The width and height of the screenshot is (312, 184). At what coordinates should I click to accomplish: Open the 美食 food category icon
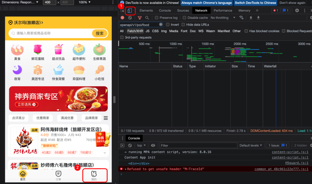click(x=17, y=50)
